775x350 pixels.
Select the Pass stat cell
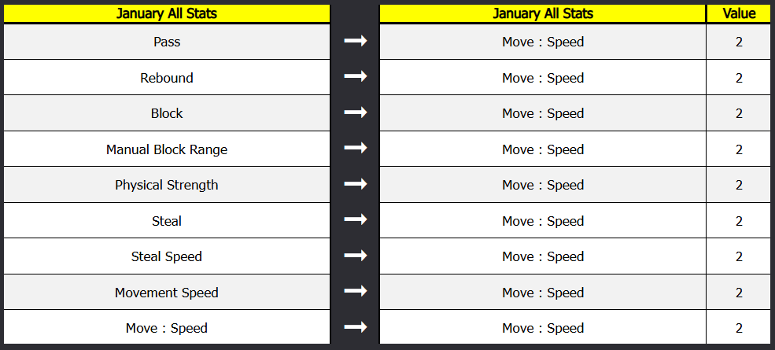point(167,42)
